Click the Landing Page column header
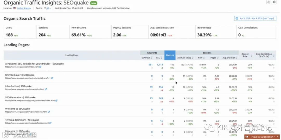The width and height of the screenshot is (281, 140). click(72, 55)
